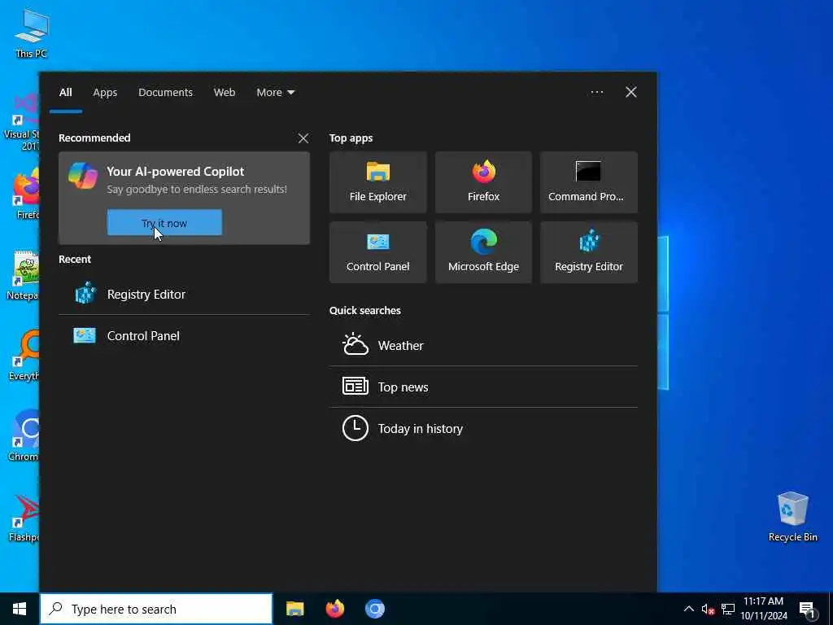Click the taskbar clock and date

coord(764,609)
